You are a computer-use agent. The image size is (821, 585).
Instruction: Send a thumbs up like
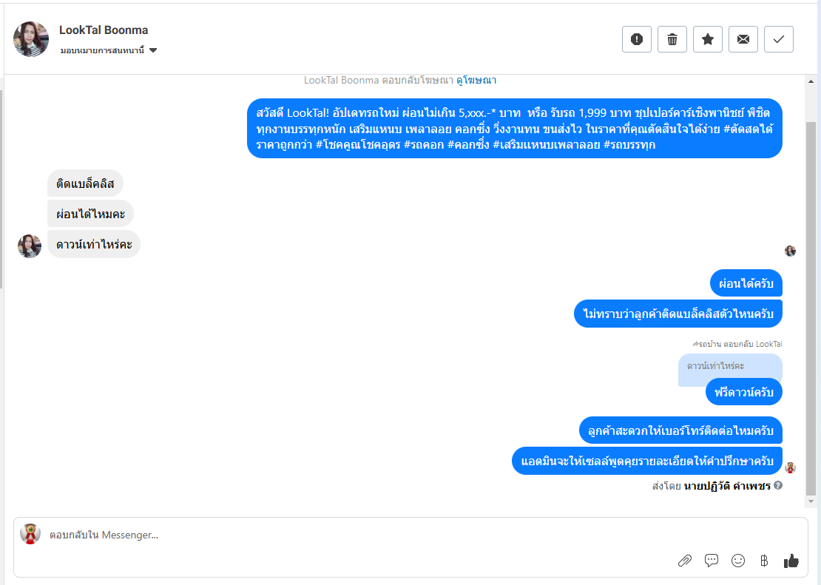(791, 561)
